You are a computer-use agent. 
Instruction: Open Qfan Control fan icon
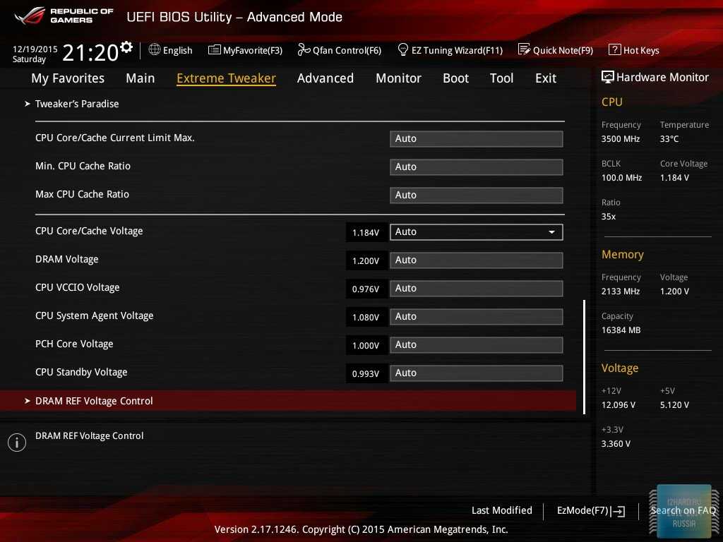(304, 50)
